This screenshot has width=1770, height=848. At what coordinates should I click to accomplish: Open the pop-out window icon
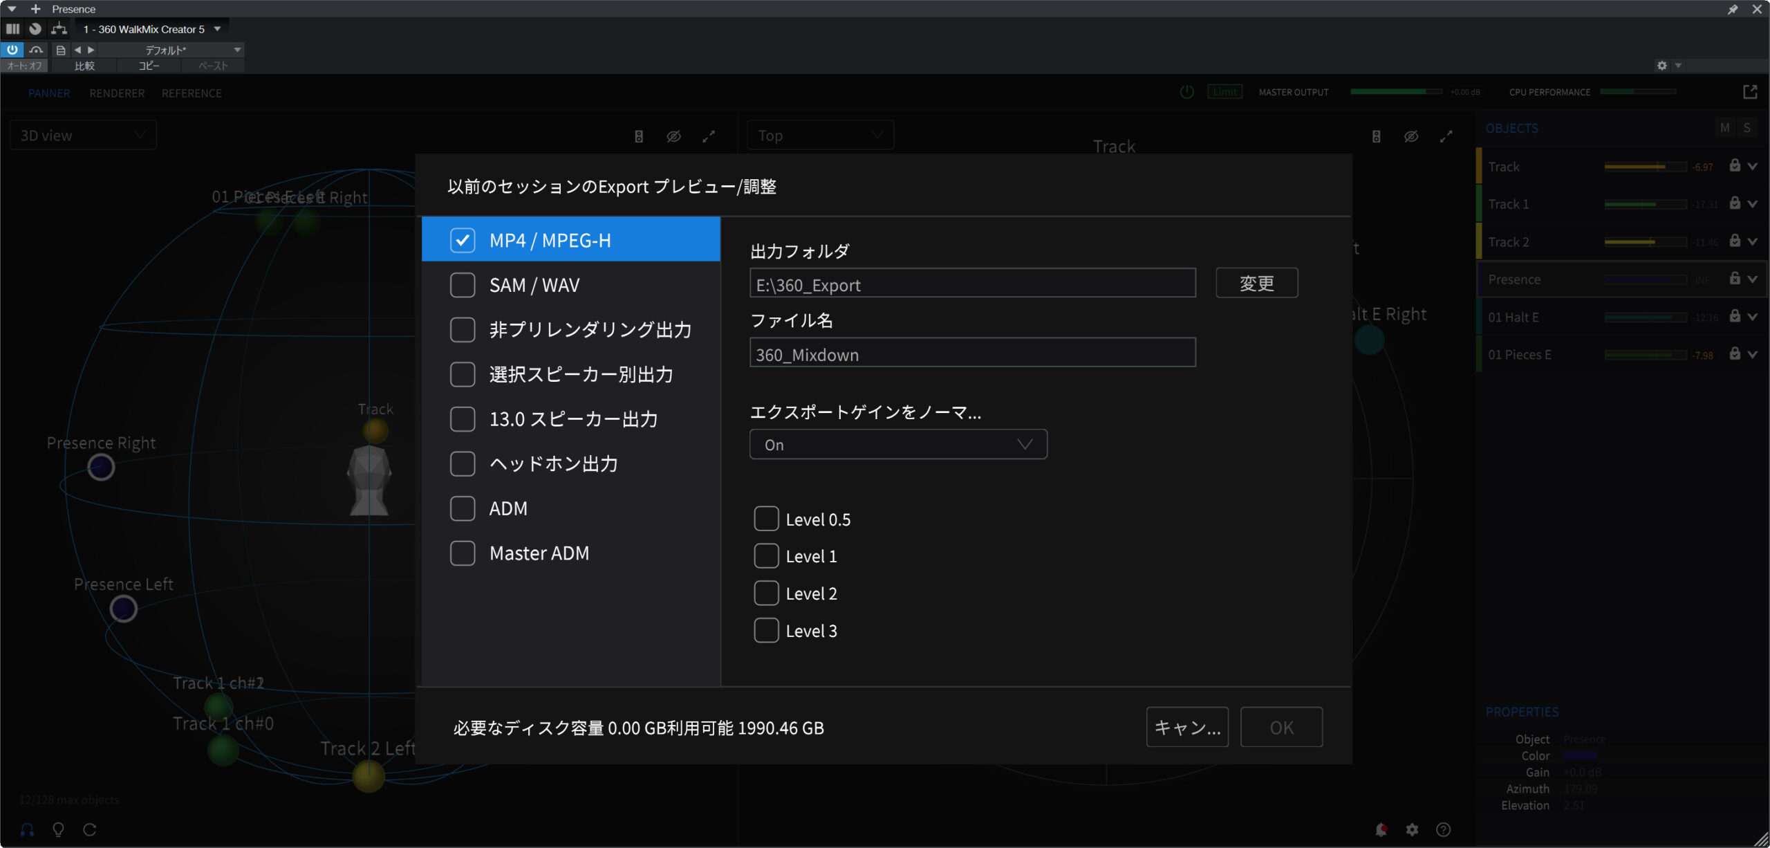click(x=1750, y=92)
